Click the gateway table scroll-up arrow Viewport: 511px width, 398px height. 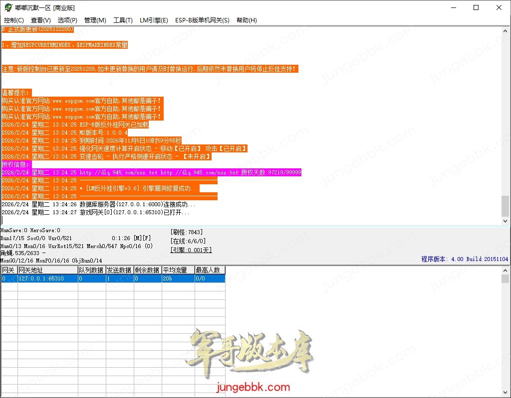coord(506,270)
